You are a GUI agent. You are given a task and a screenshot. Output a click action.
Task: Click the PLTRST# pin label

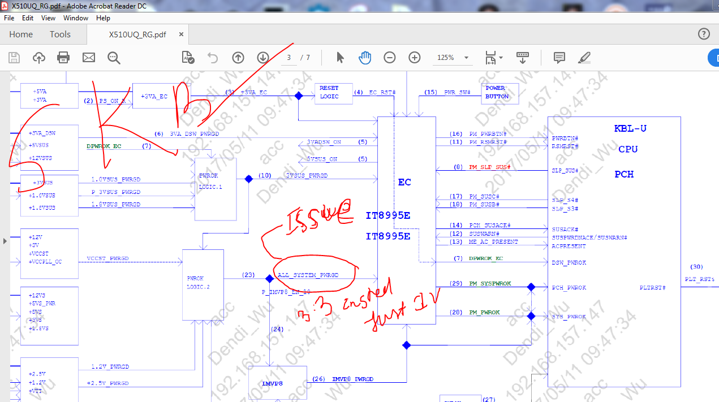pyautogui.click(x=652, y=288)
